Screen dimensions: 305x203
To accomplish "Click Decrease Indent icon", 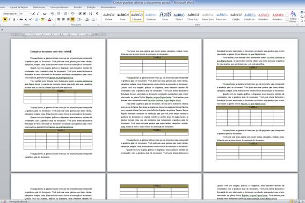I will (80, 13).
